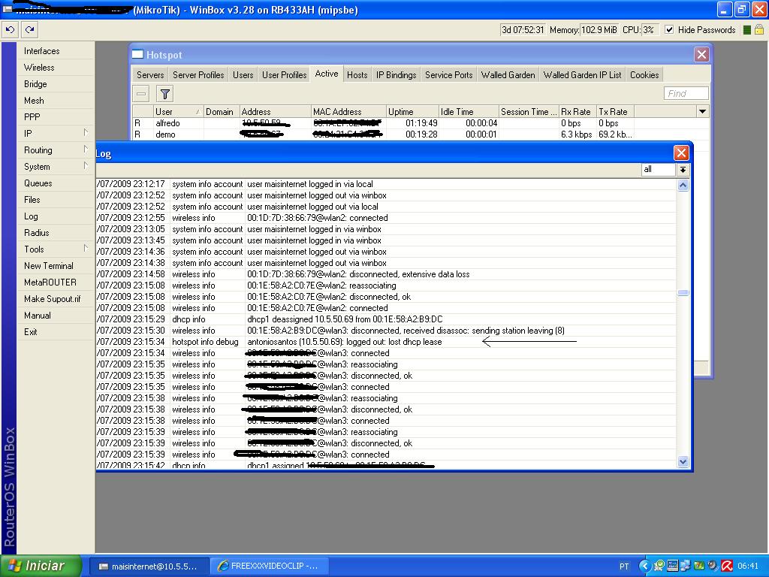769x577 pixels.
Task: Switch to the Server Profiles tab
Action: pos(198,74)
